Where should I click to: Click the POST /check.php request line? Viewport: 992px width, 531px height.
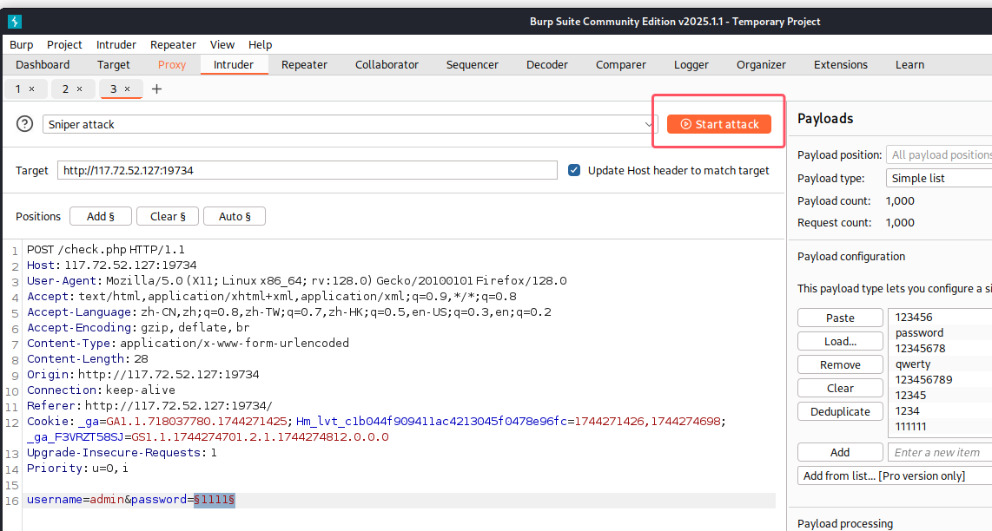pyautogui.click(x=106, y=249)
